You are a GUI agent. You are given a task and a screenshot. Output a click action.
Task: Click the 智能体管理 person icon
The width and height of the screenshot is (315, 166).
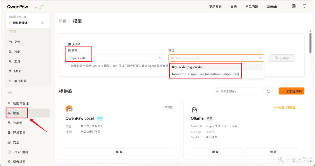tap(9, 103)
